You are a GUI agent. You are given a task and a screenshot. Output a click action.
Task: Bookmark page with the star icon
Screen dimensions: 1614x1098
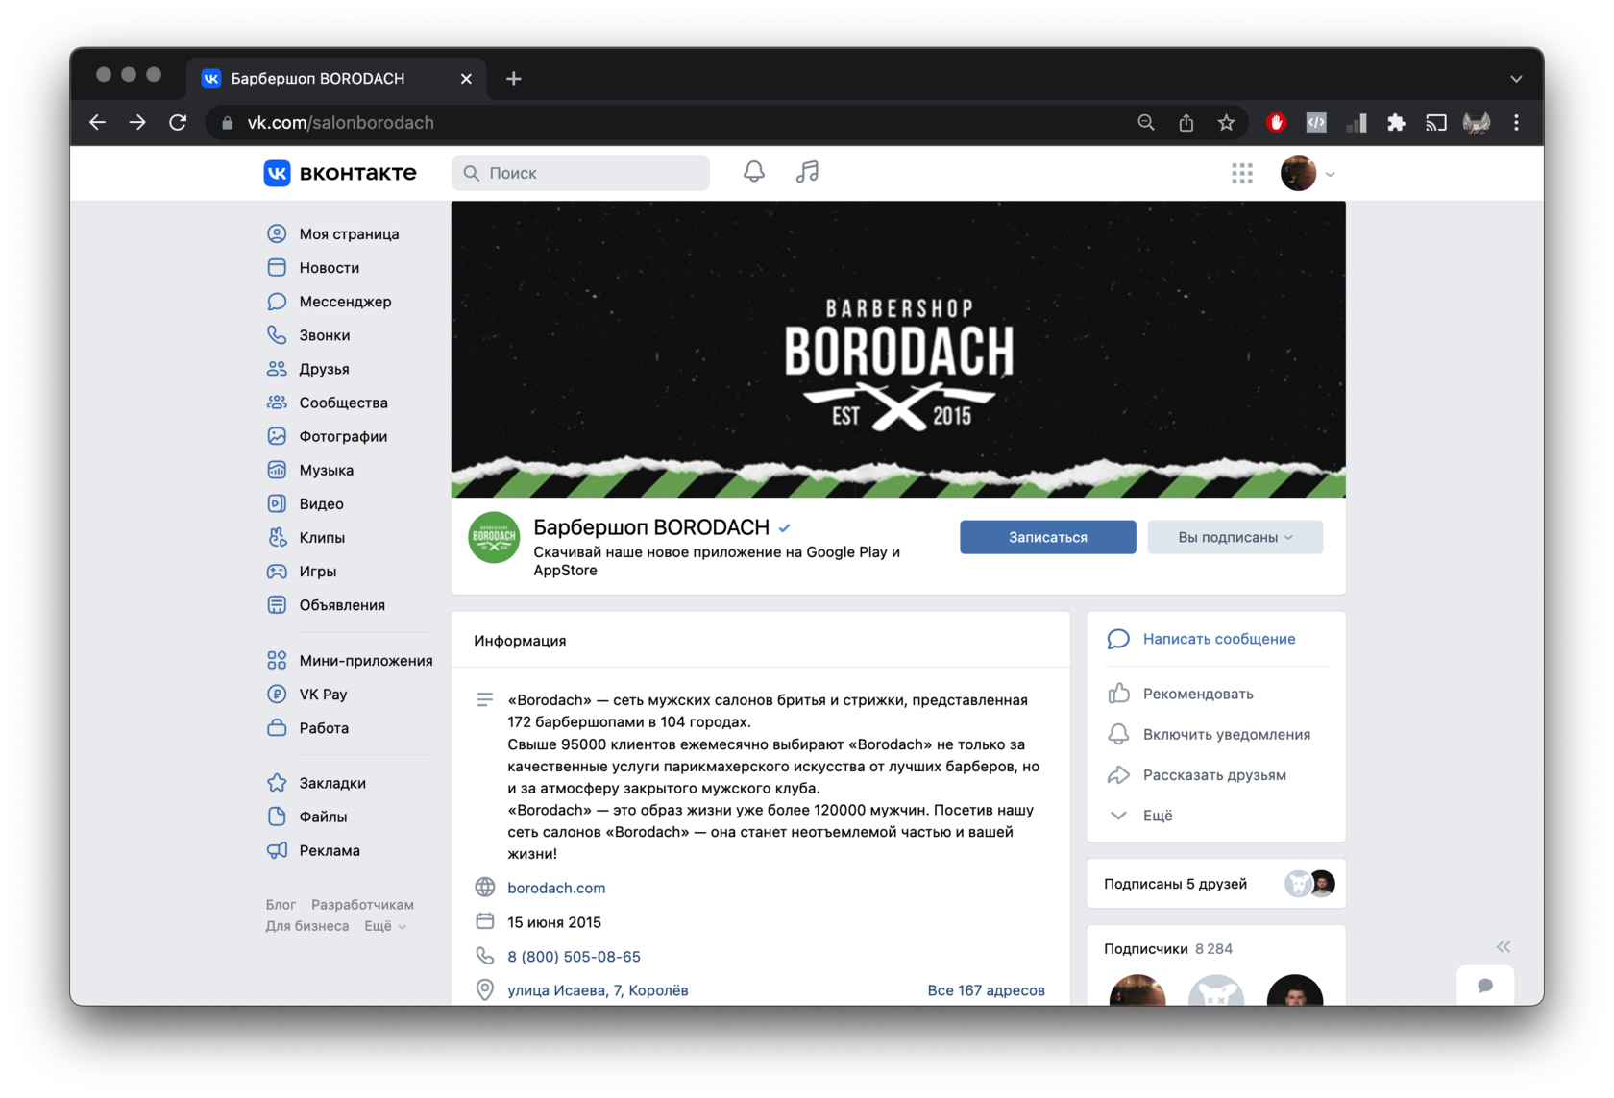pos(1226,122)
